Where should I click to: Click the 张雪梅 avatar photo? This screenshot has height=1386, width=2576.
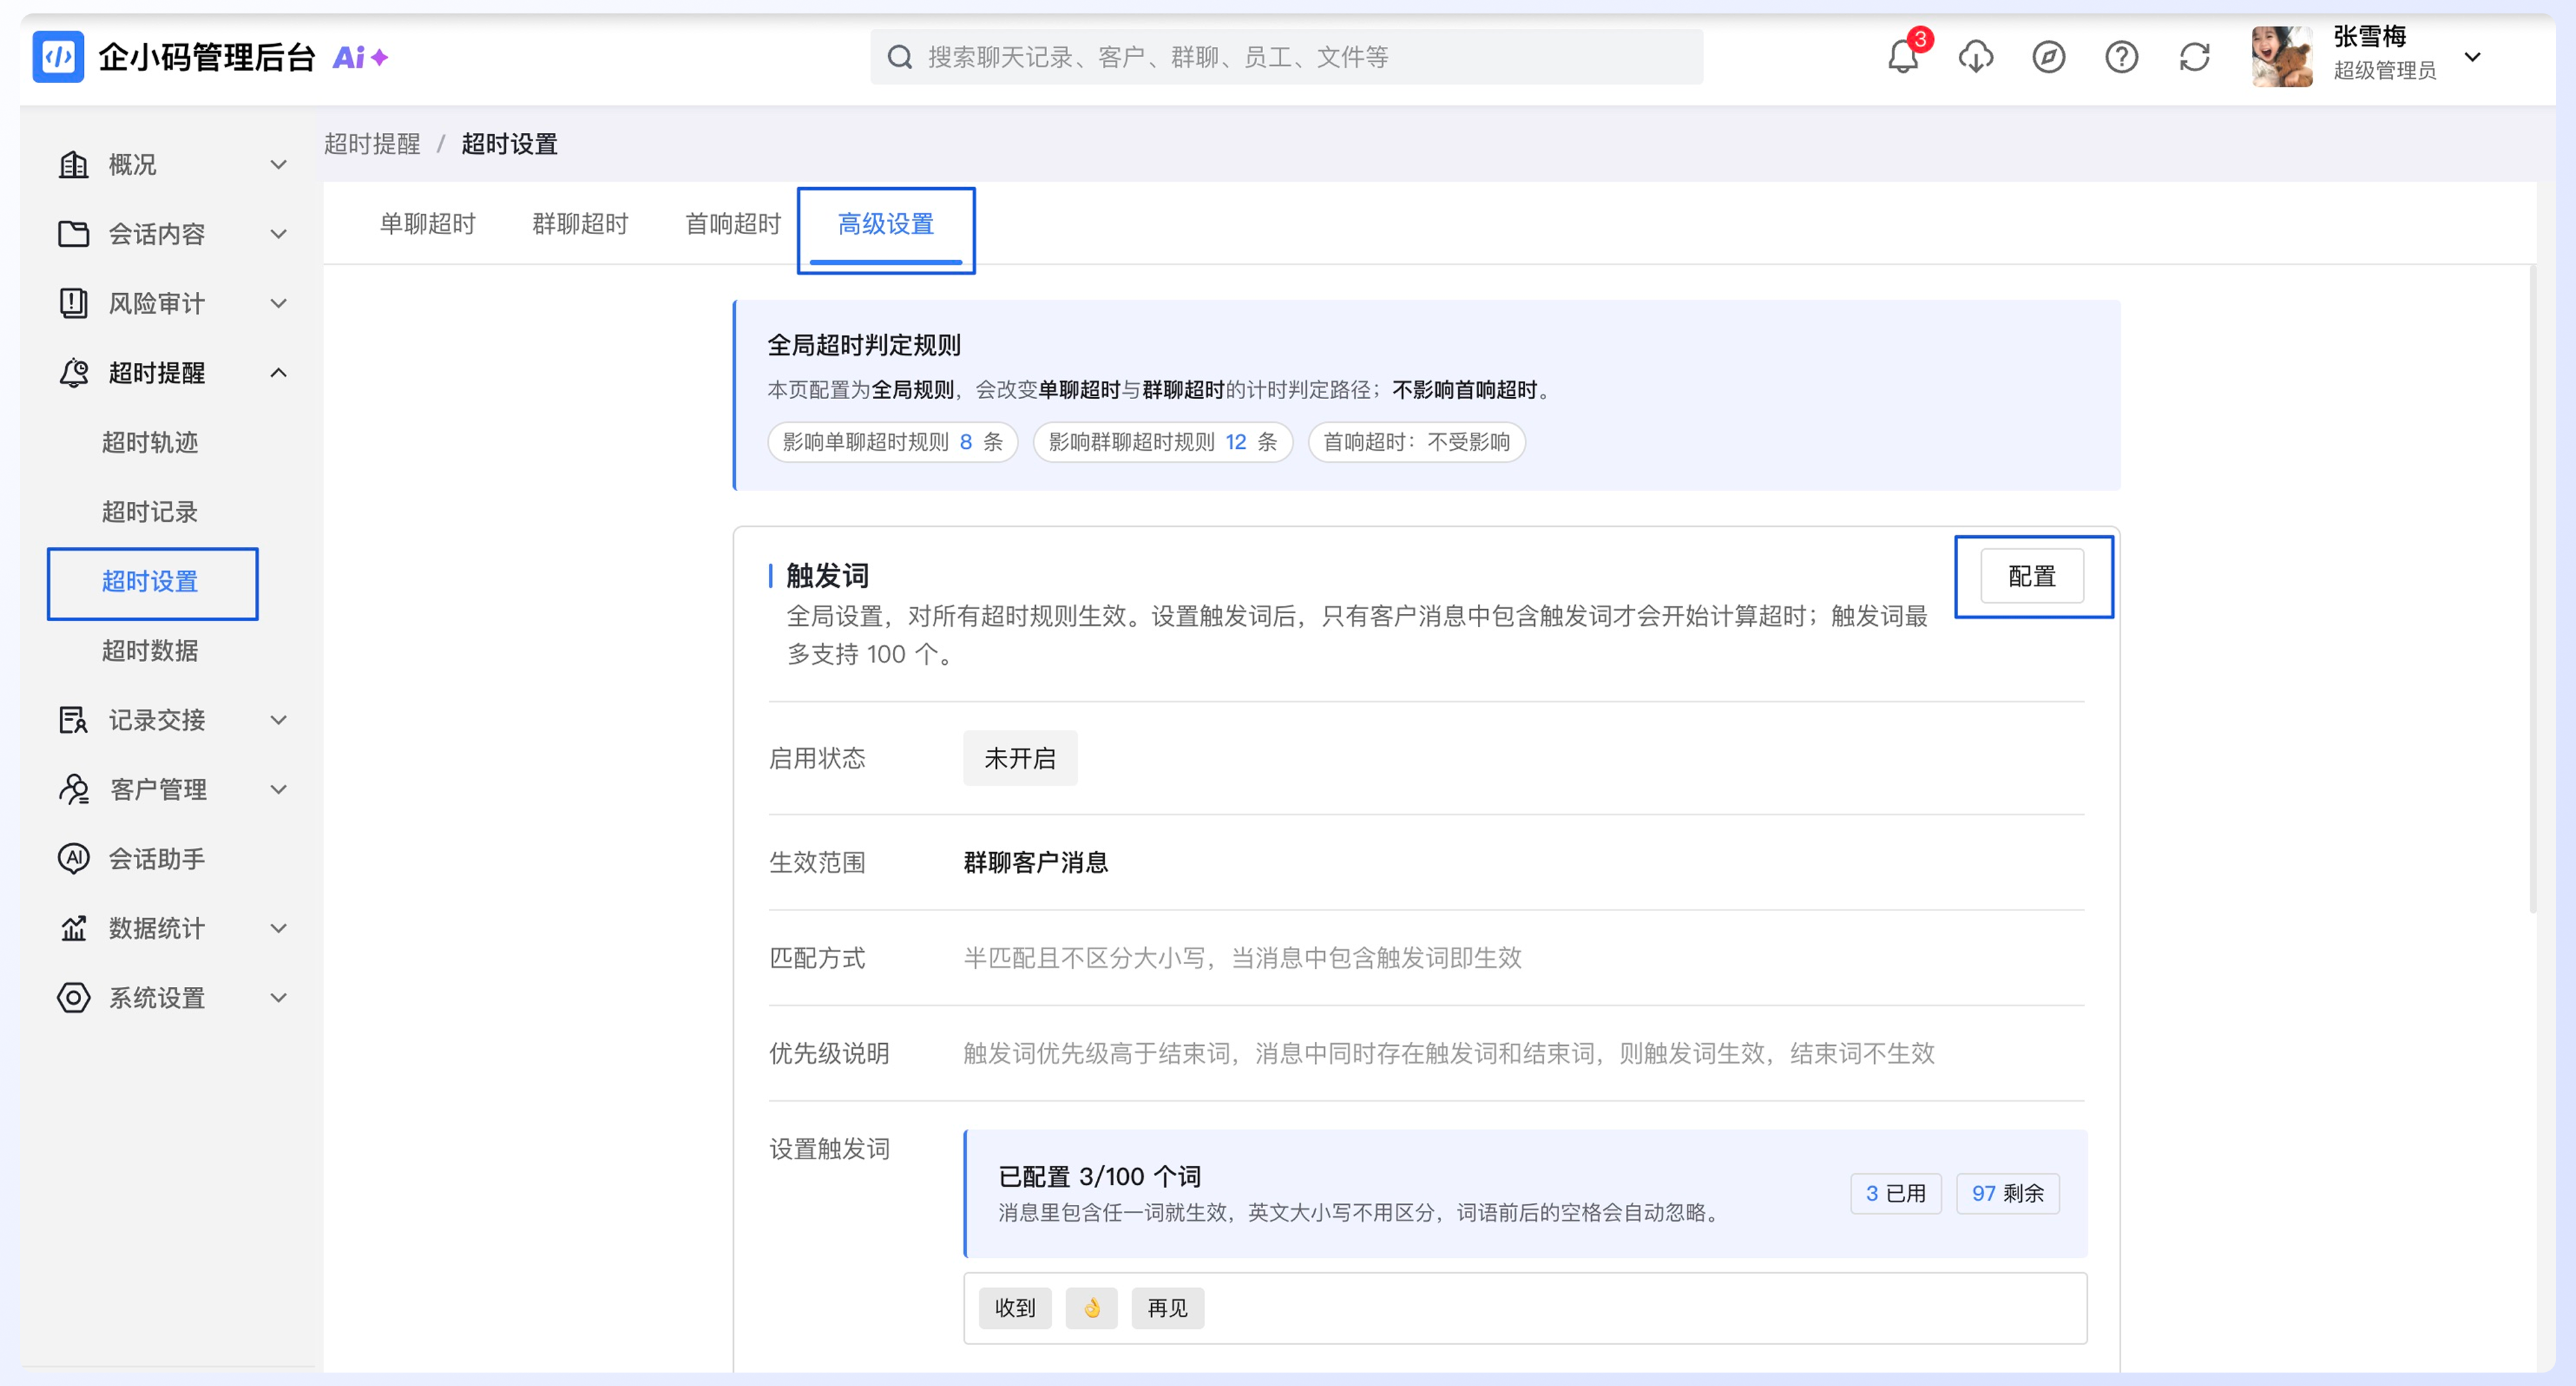pos(2282,57)
